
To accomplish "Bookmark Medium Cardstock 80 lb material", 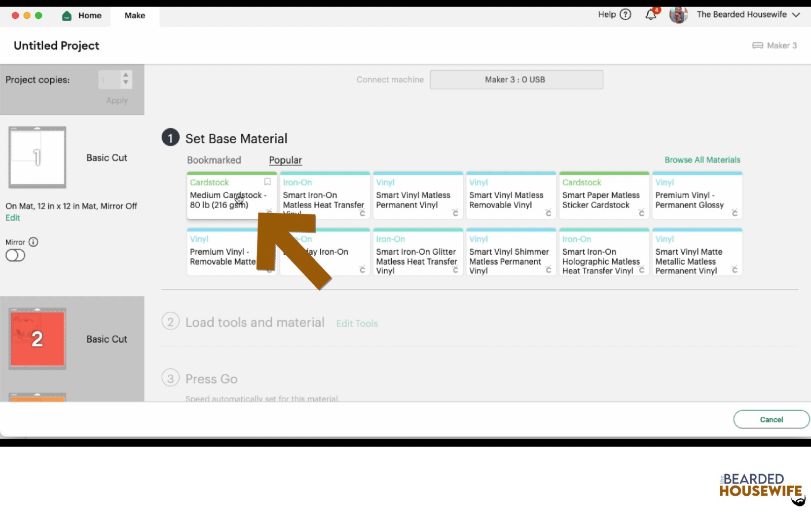I will [x=267, y=182].
